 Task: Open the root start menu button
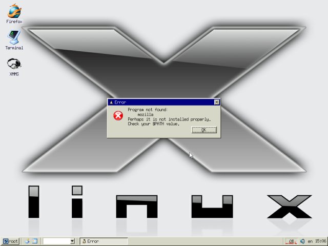click(11, 241)
